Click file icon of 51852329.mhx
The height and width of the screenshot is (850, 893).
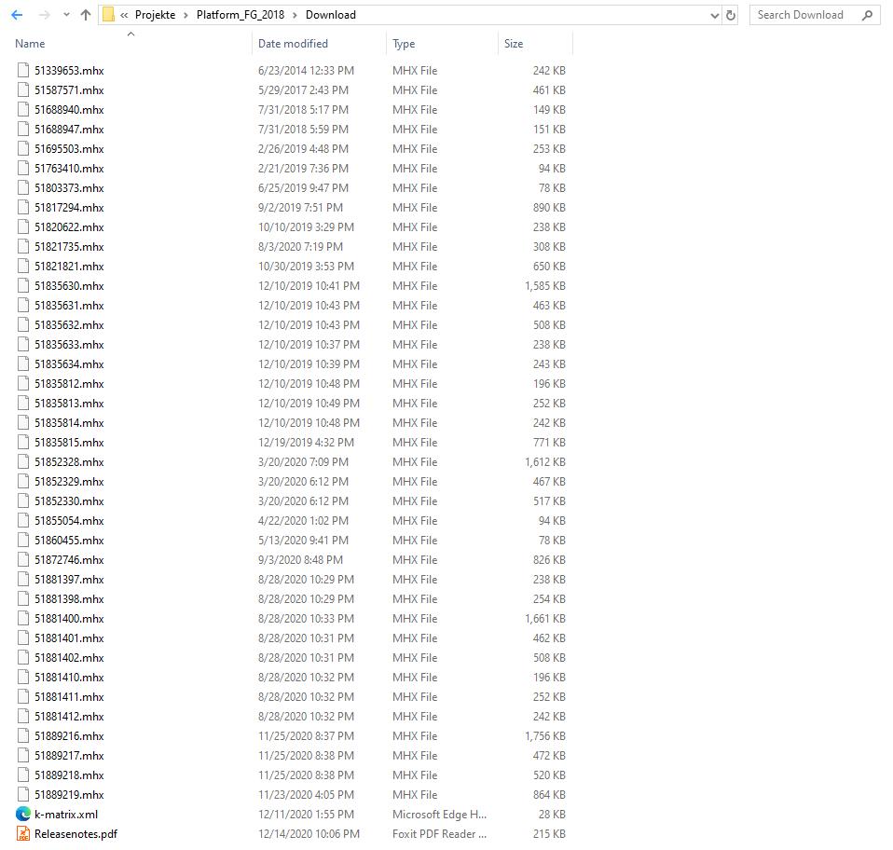[x=23, y=482]
